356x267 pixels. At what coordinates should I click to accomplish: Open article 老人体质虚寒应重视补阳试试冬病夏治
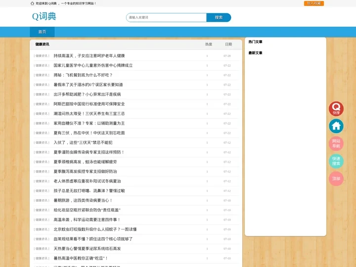tap(87, 181)
